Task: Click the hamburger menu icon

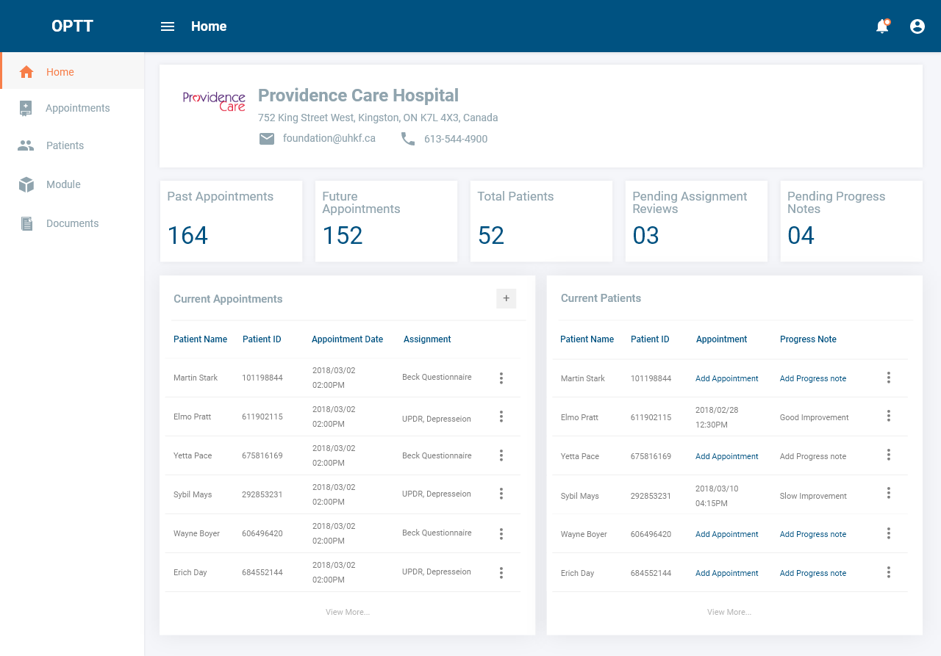Action: tap(168, 26)
